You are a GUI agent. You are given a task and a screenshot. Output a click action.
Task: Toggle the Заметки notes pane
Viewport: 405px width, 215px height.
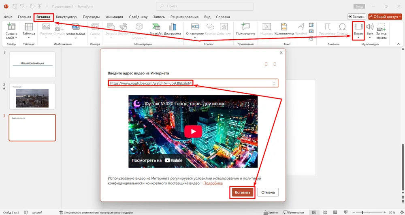[x=271, y=212]
